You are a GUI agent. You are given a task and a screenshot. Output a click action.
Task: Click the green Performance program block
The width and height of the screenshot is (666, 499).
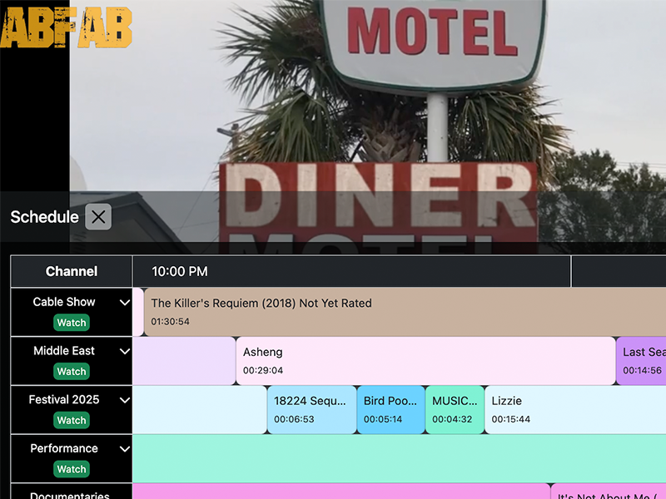point(400,458)
